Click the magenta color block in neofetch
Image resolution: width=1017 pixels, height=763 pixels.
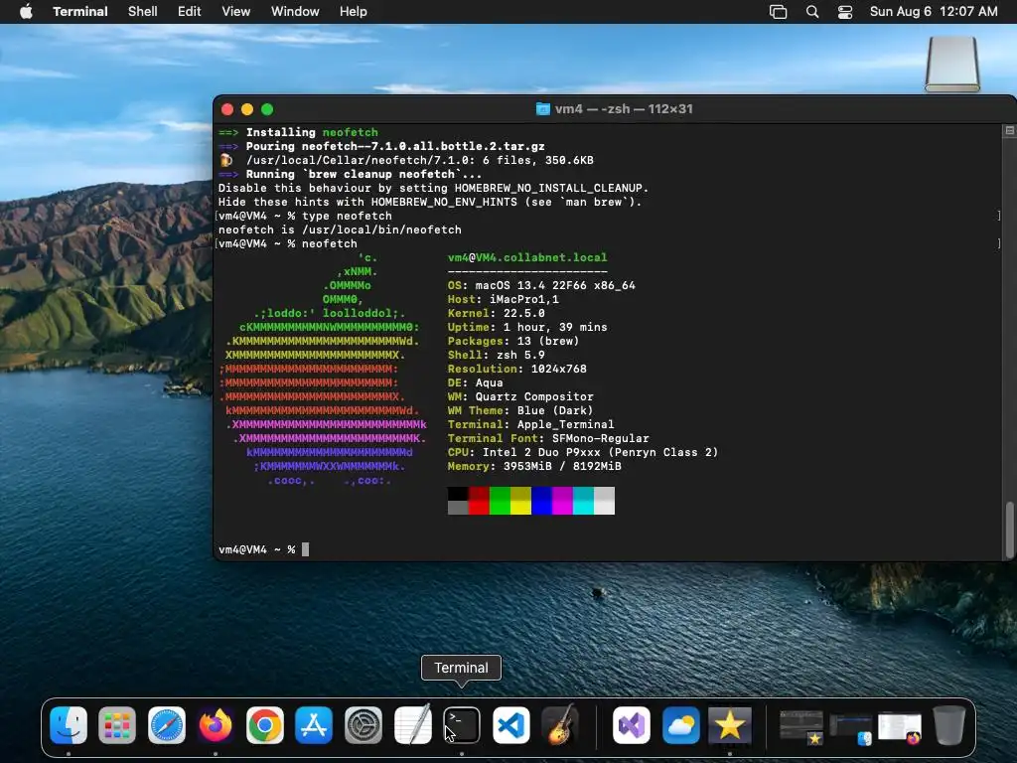pos(562,501)
